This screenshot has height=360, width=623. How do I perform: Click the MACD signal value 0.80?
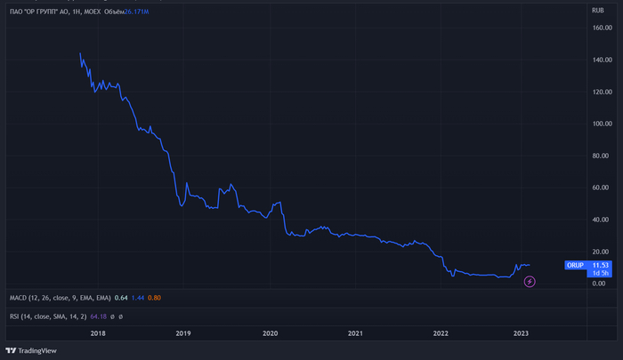(x=154, y=298)
